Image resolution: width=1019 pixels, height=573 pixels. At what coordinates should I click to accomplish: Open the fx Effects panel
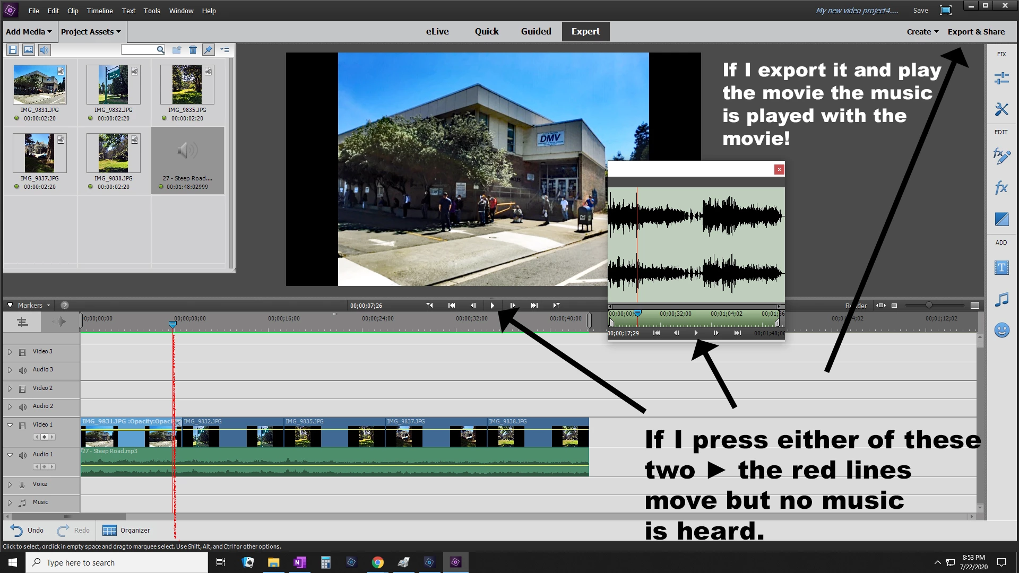coord(1001,187)
